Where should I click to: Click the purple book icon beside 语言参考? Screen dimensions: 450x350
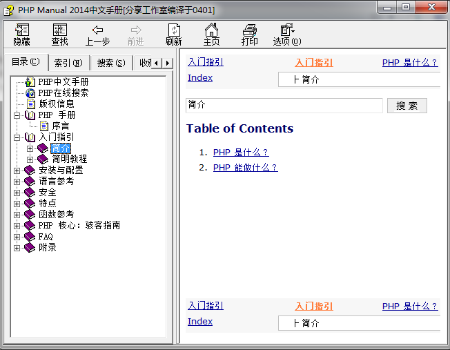coord(30,181)
